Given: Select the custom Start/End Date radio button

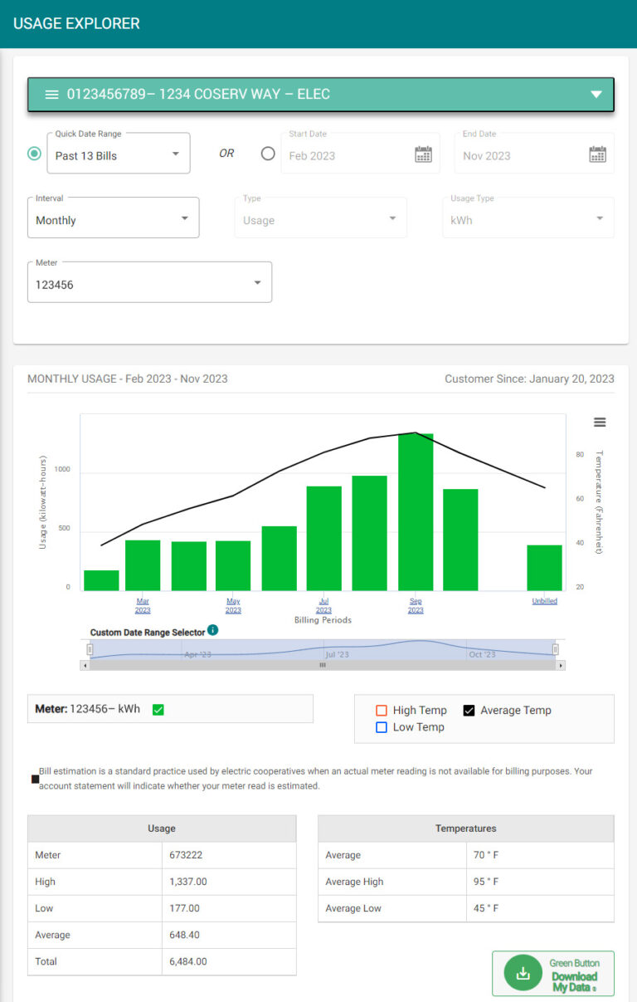Looking at the screenshot, I should pos(268,154).
